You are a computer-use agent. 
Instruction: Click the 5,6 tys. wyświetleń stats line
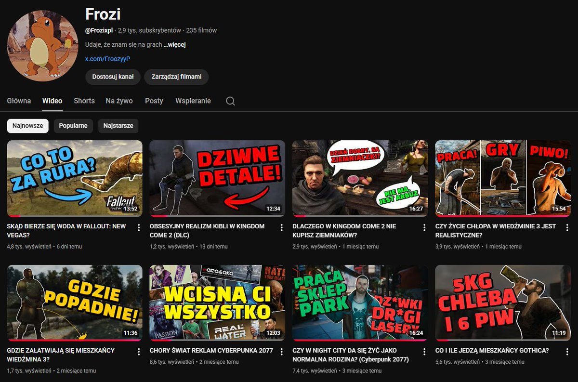pyautogui.click(x=479, y=362)
